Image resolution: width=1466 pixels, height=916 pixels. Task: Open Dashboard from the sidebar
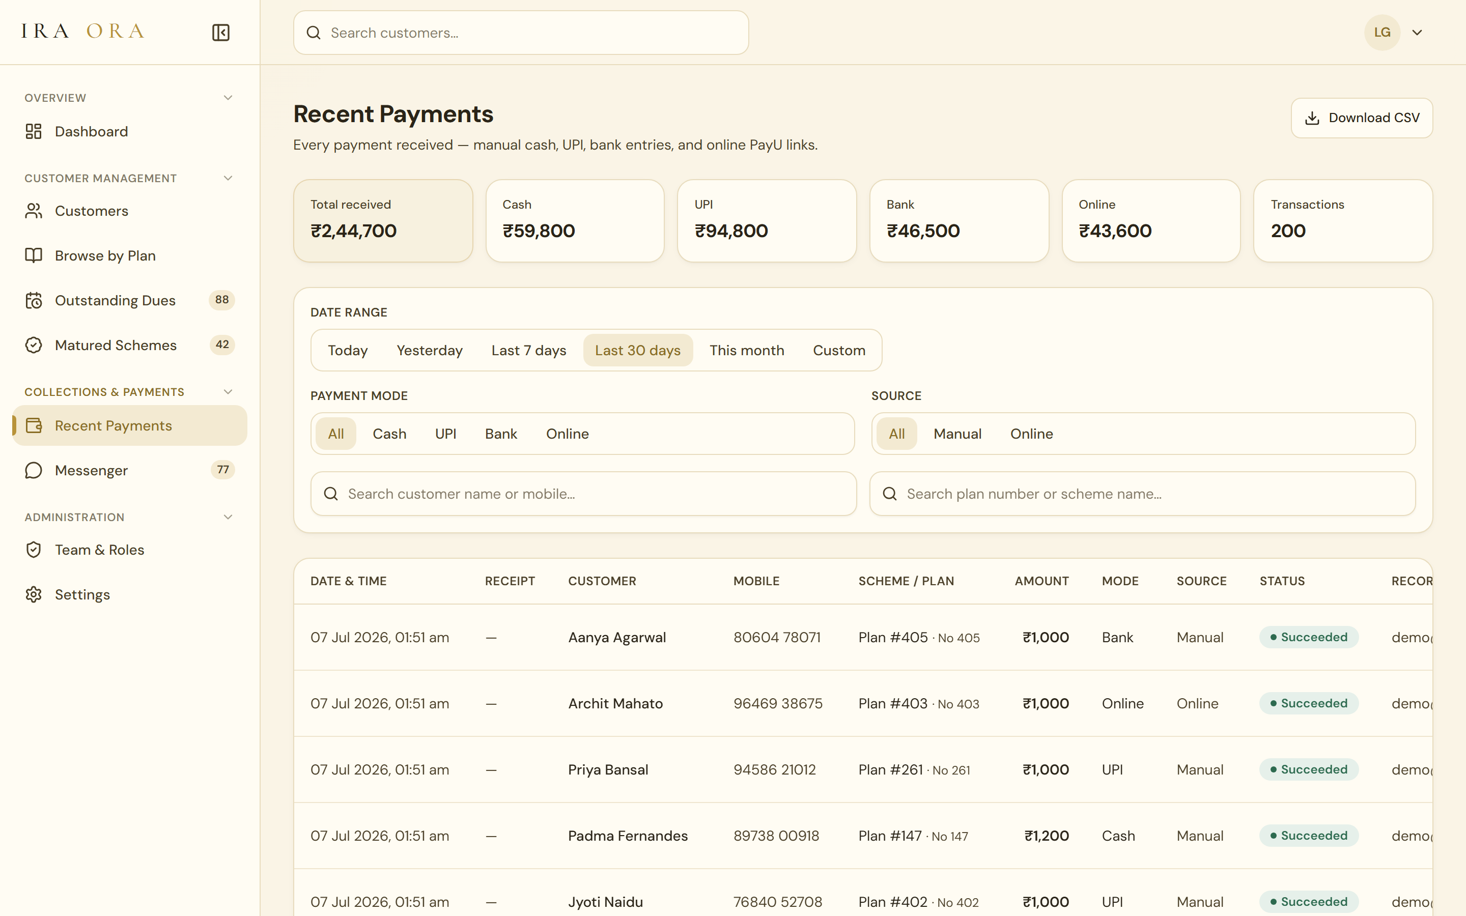click(x=130, y=131)
